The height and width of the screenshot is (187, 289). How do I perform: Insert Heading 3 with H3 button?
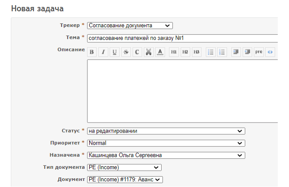(196, 52)
